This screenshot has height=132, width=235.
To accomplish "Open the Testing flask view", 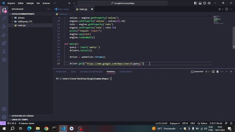I will coord(4,51).
